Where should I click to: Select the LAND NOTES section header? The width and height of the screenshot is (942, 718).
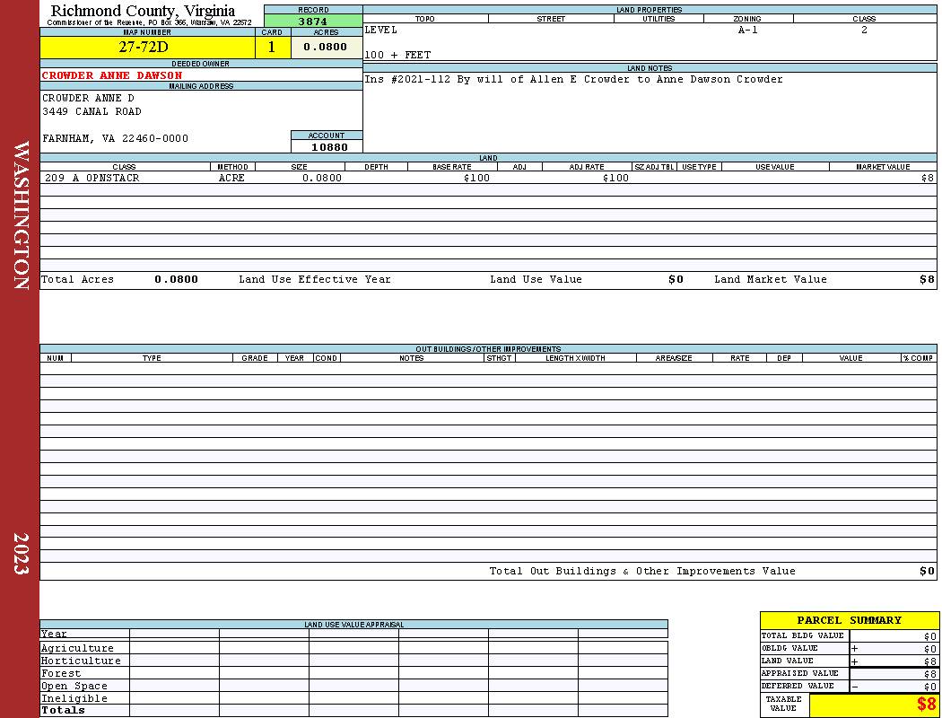pyautogui.click(x=650, y=68)
